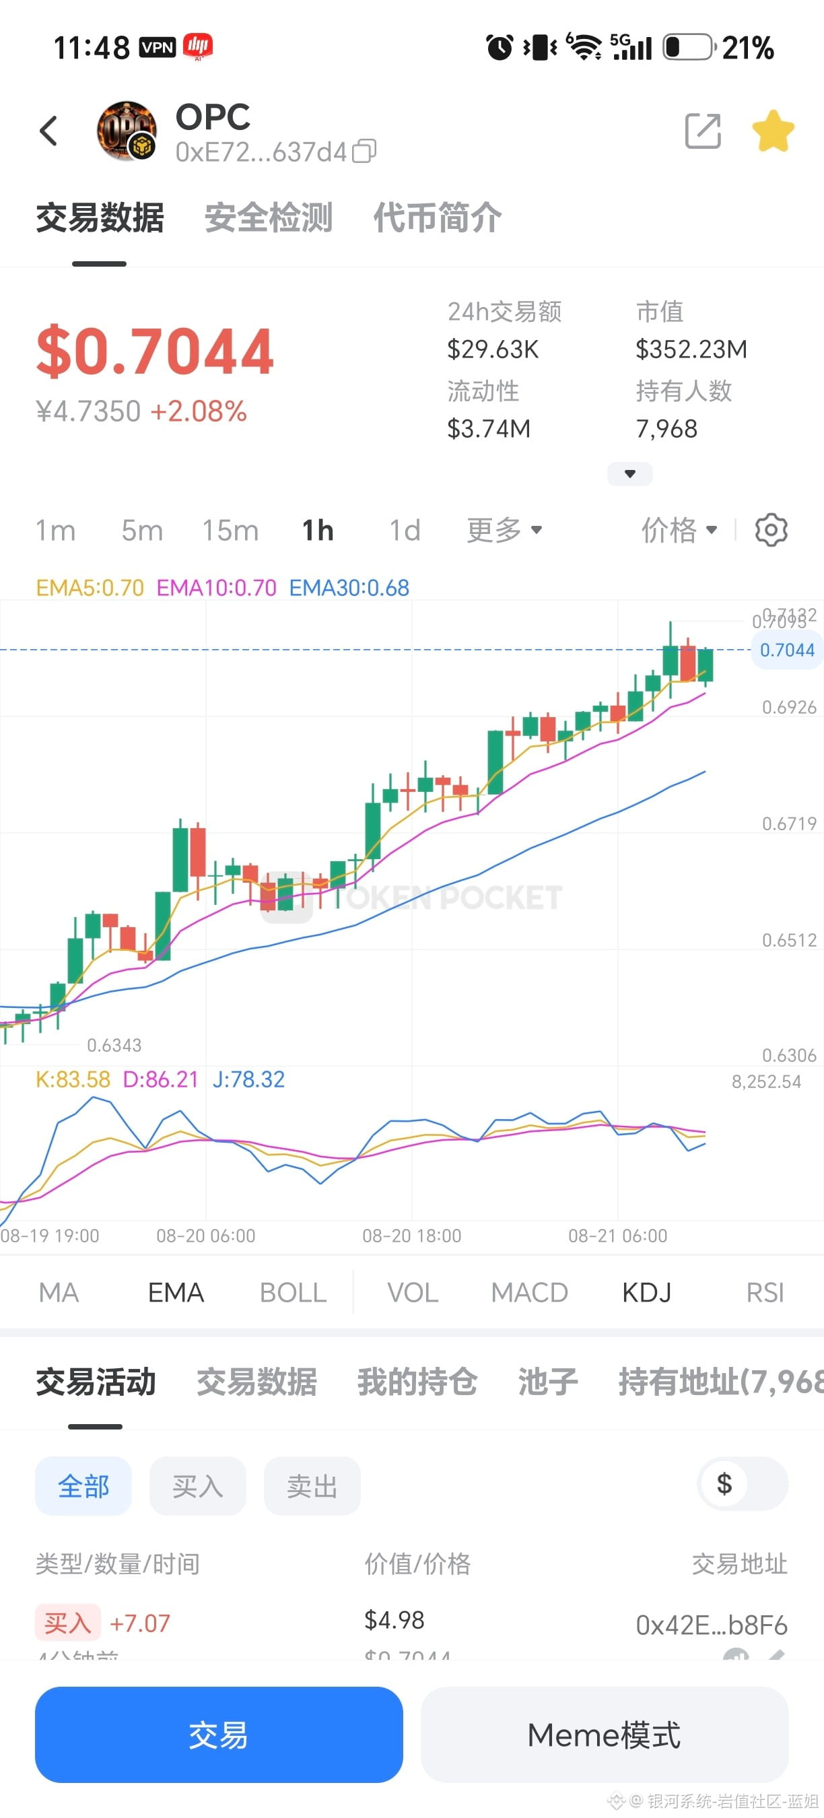824x1818 pixels.
Task: Show the RSI sub-indicator
Action: coord(765,1293)
